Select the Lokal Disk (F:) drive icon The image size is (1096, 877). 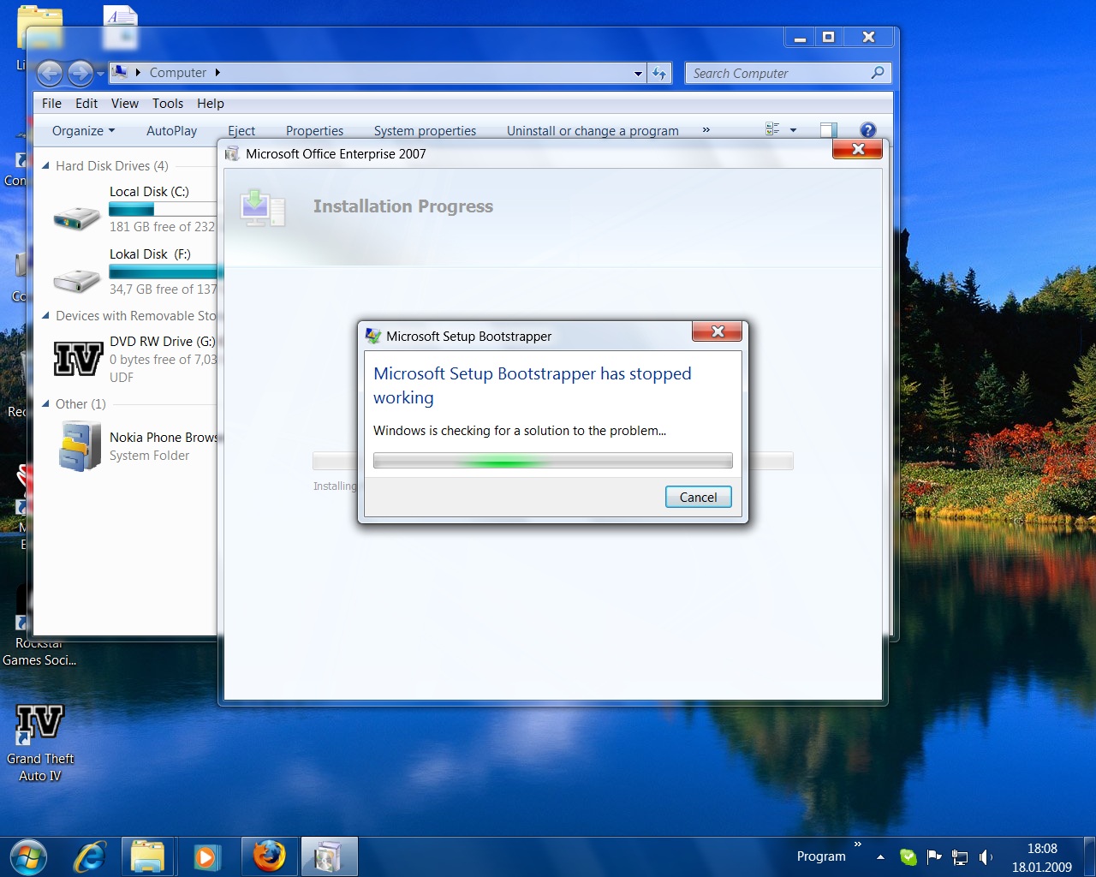[x=77, y=280]
